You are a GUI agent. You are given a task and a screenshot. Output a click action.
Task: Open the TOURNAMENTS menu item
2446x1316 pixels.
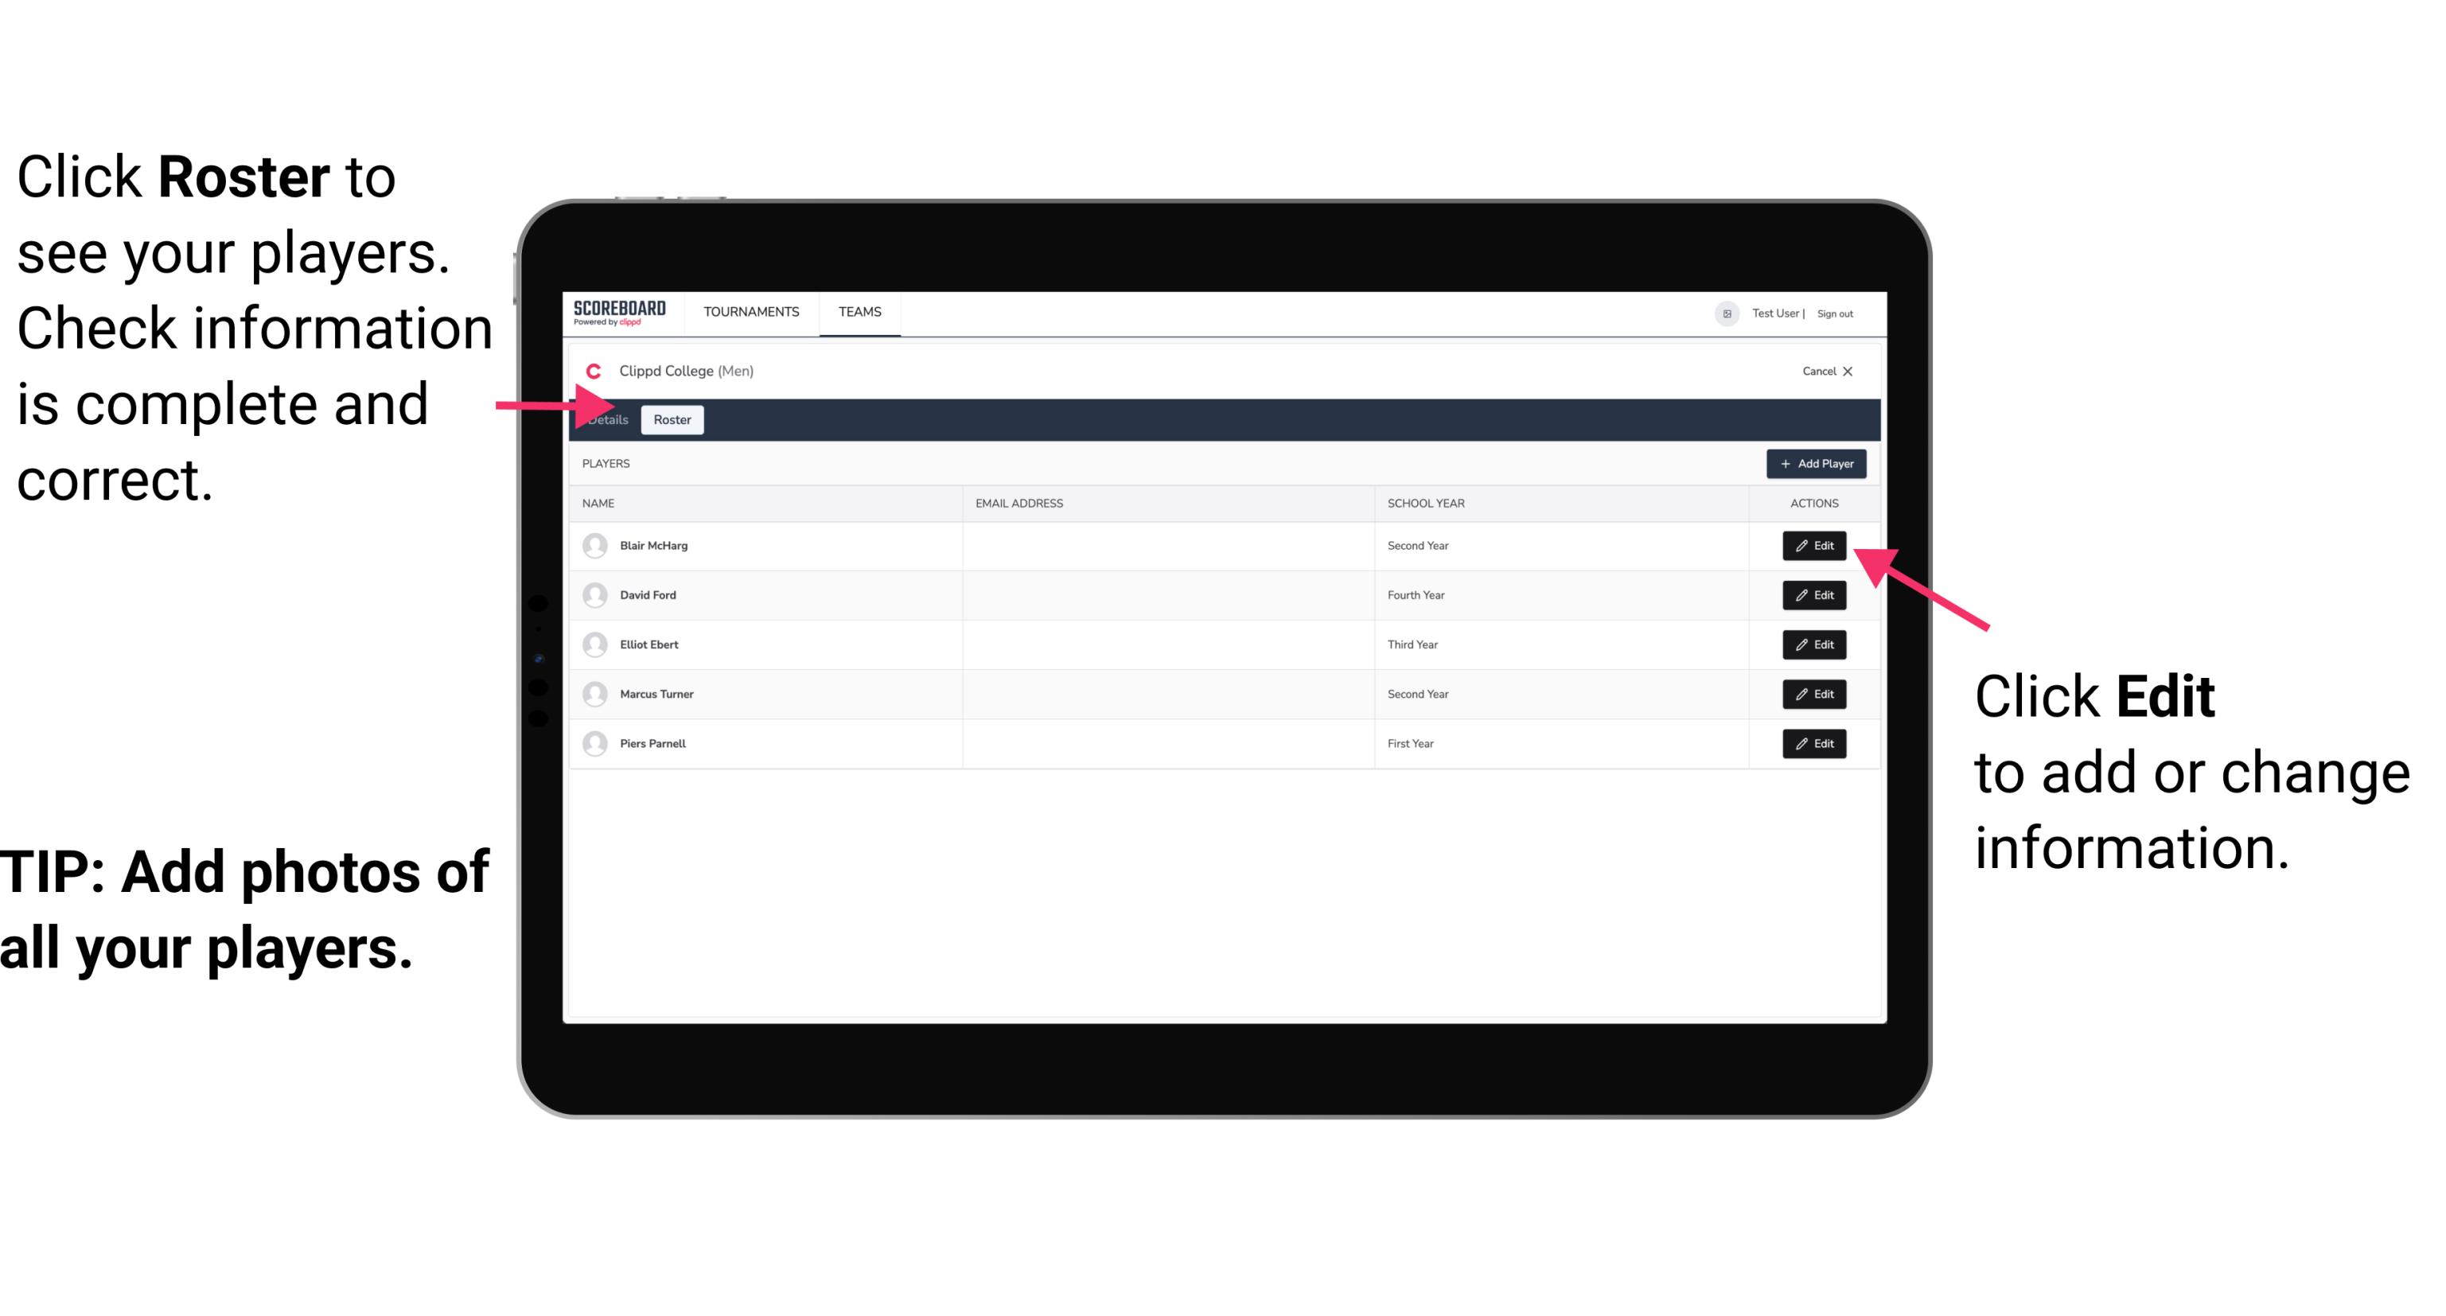point(752,313)
